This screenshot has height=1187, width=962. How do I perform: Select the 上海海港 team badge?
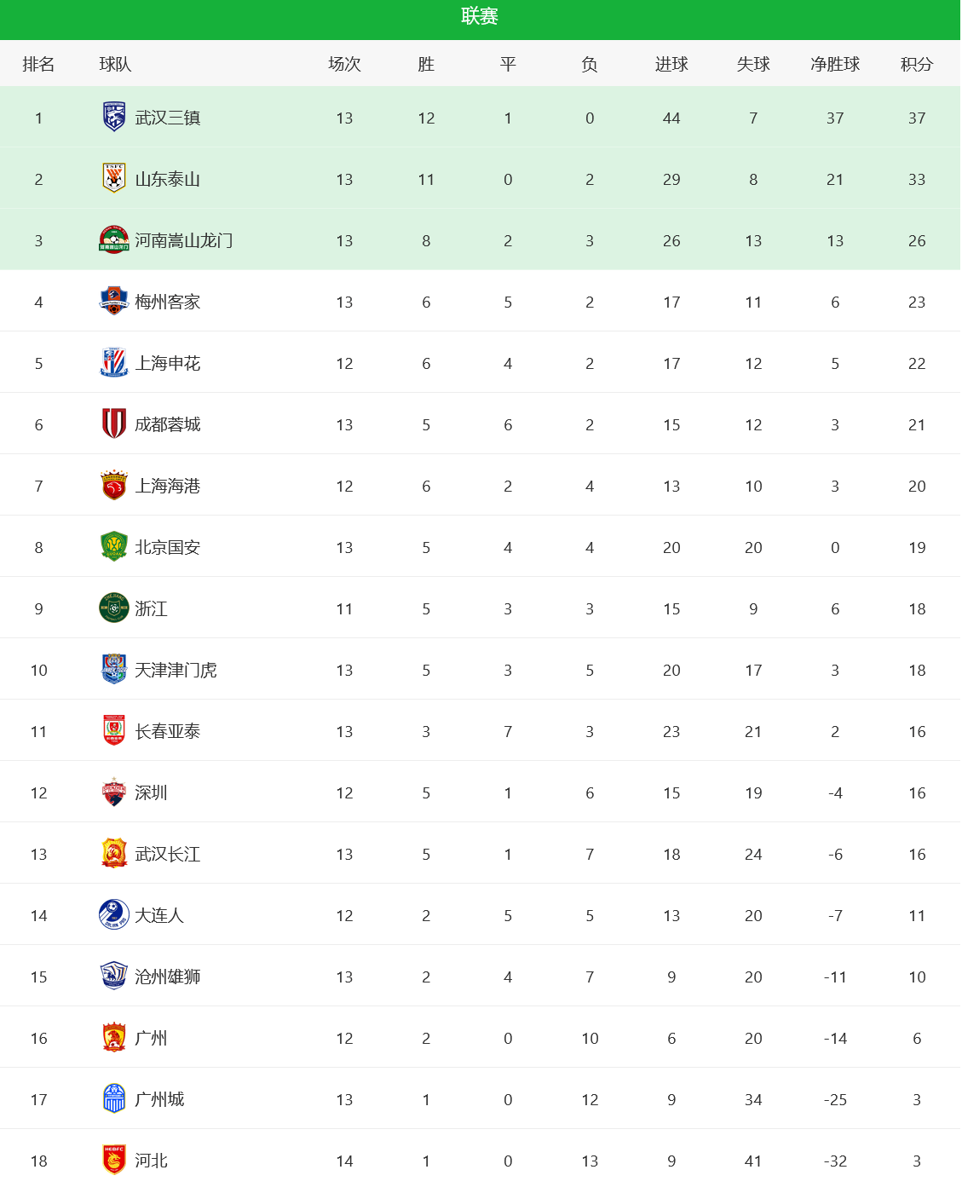pos(114,485)
